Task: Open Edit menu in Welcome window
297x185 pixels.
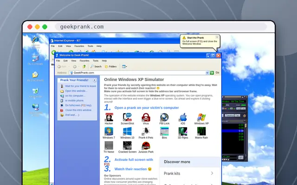Action: coord(65,61)
